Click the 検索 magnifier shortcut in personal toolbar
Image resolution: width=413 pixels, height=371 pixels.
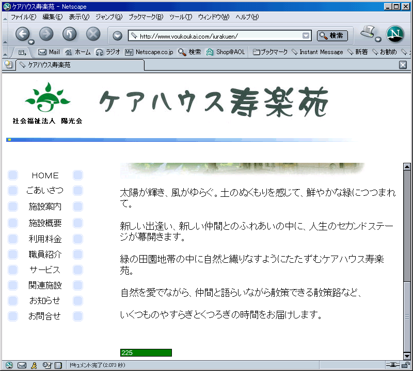pyautogui.click(x=189, y=52)
